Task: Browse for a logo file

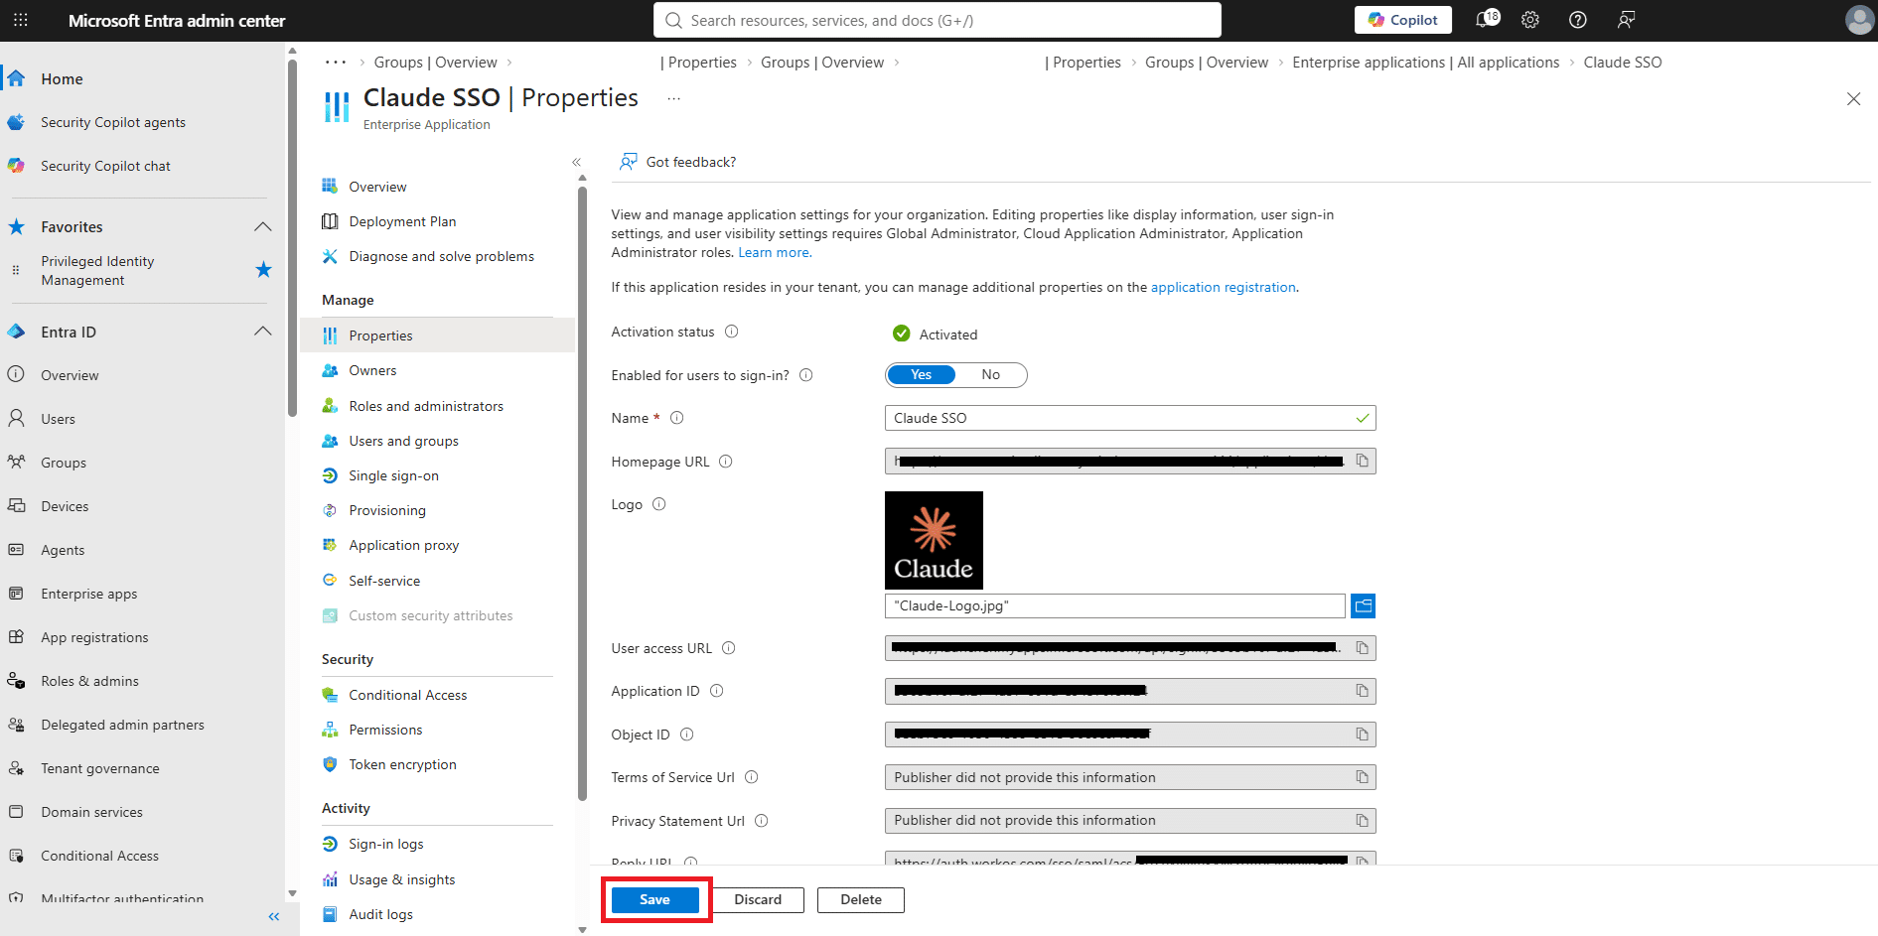Action: 1364,605
